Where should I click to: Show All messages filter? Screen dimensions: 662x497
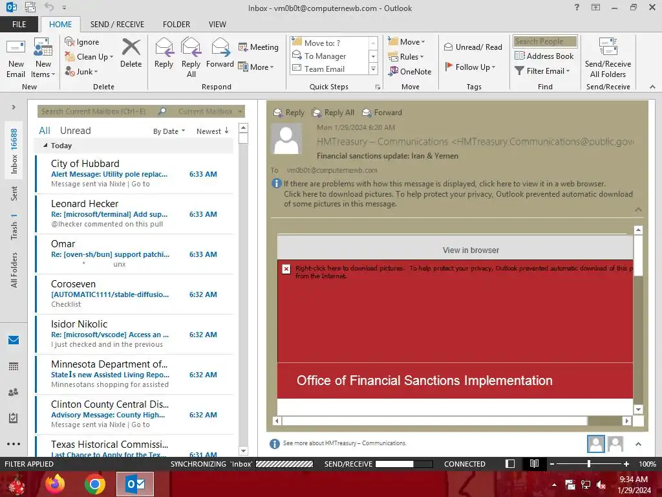coord(45,131)
